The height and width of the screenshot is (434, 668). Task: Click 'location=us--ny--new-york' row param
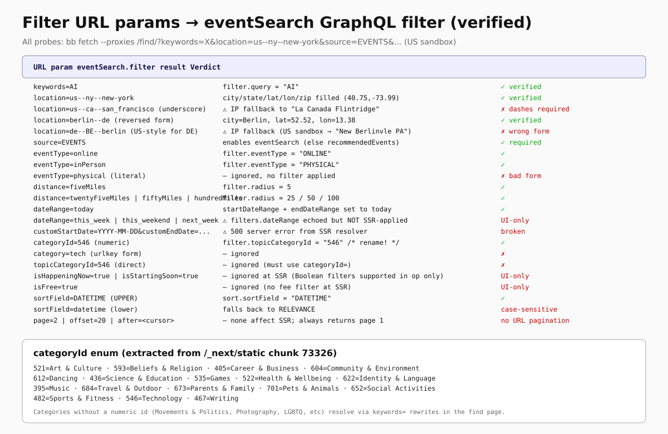(x=83, y=98)
